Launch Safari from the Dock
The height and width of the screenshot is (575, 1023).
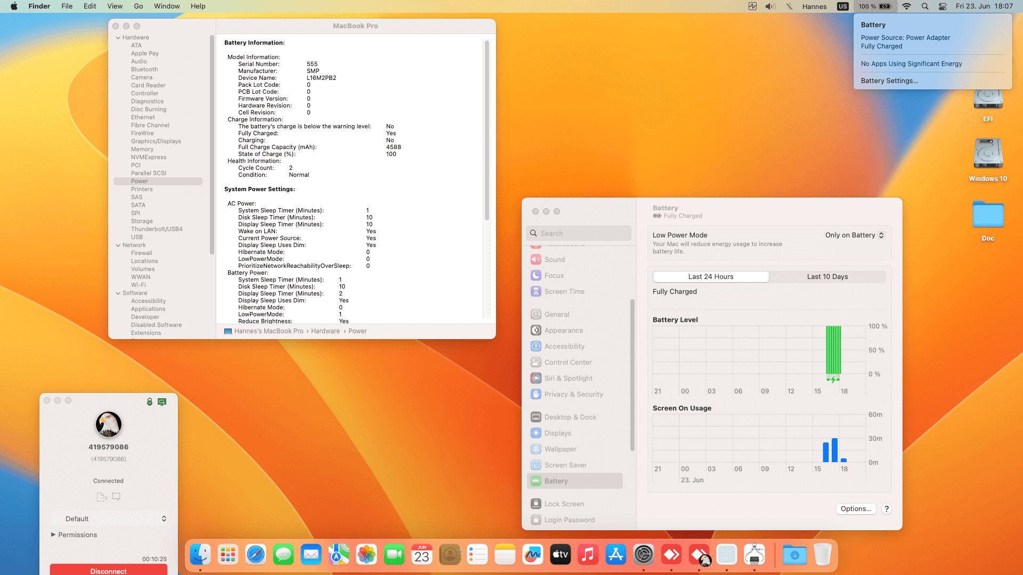click(256, 554)
